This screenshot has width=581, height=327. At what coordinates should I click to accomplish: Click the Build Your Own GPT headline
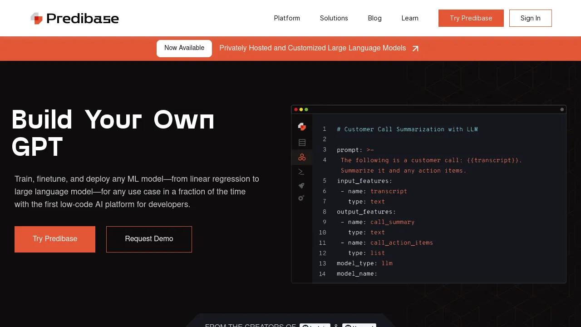(x=113, y=134)
